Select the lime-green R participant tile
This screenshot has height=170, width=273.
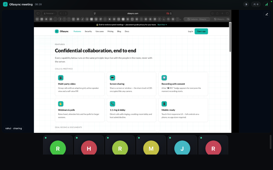pyautogui.click(x=120, y=145)
